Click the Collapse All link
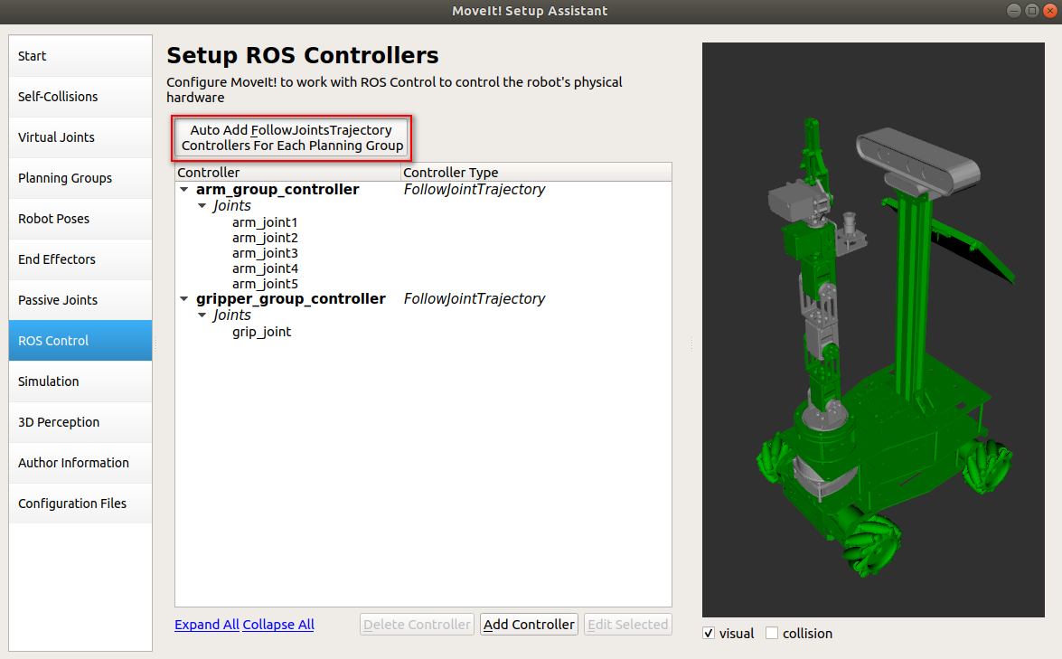 278,625
